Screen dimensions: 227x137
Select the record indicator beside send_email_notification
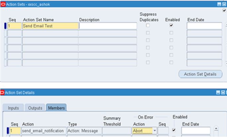8,131
